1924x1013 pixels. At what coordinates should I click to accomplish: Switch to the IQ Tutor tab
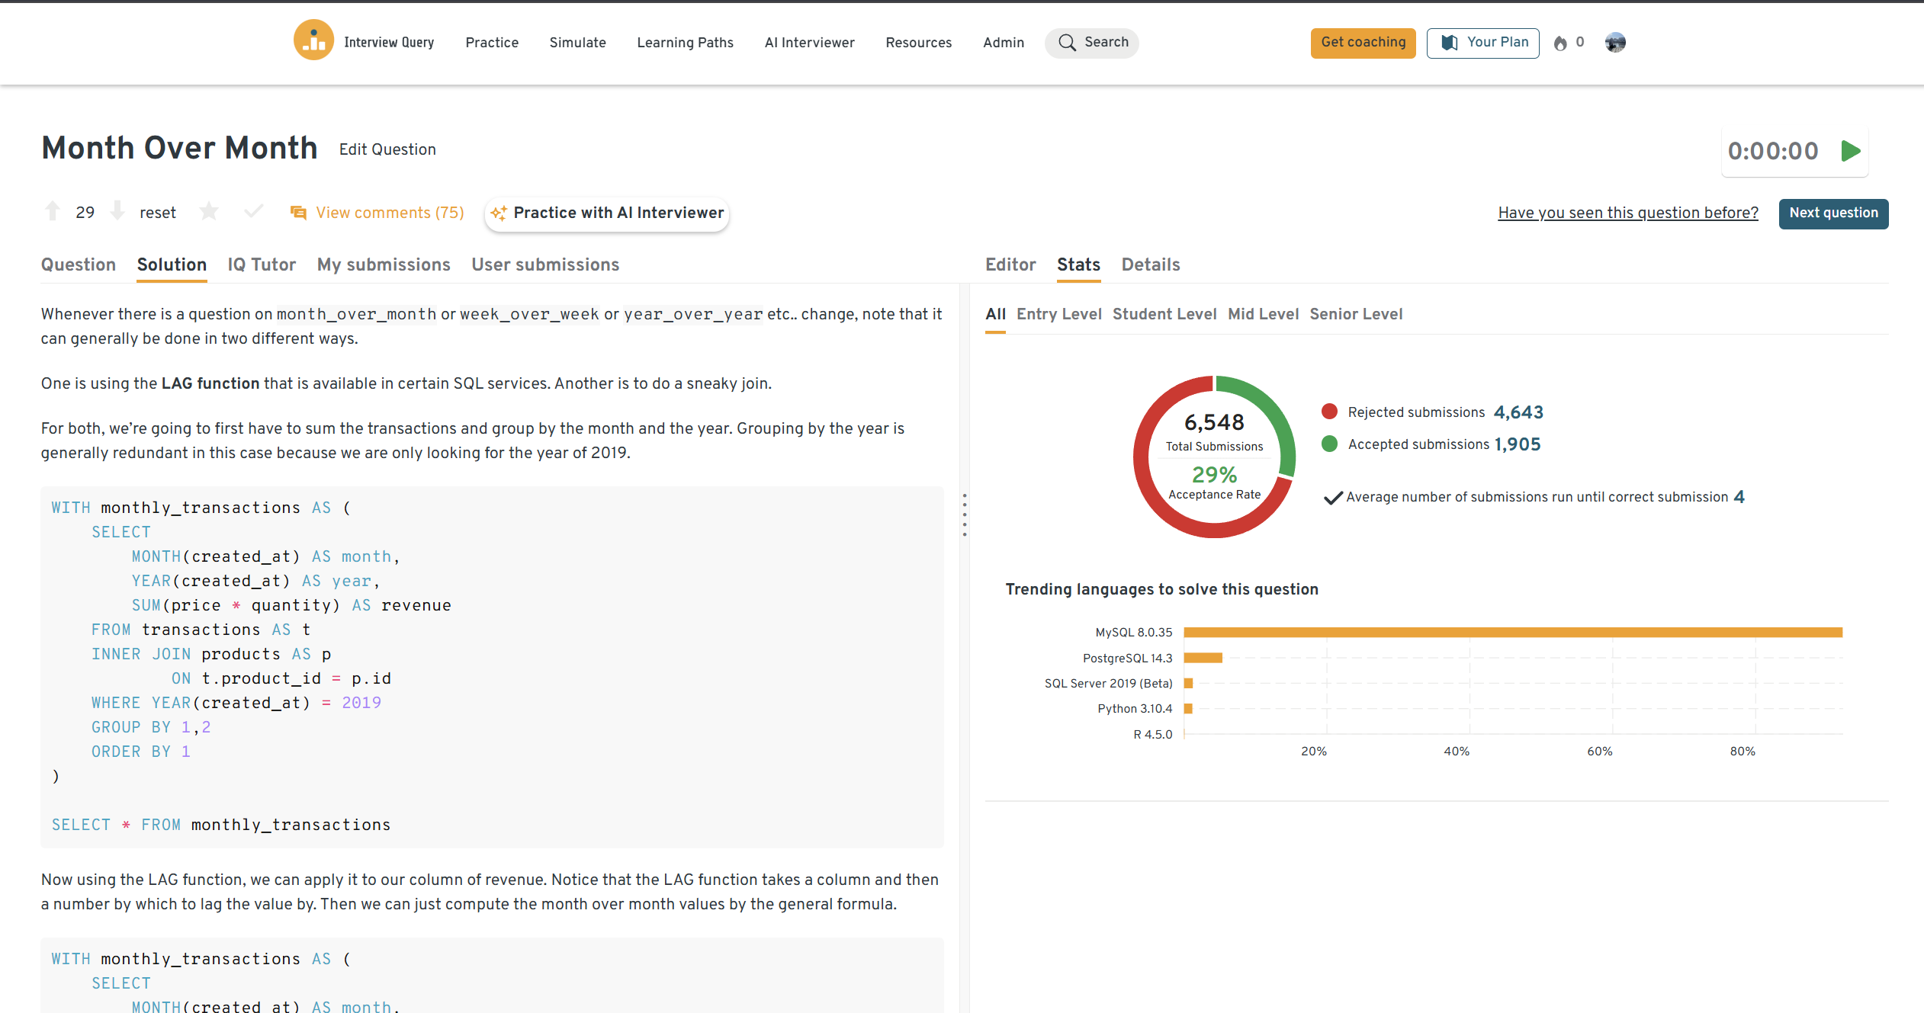[262, 264]
